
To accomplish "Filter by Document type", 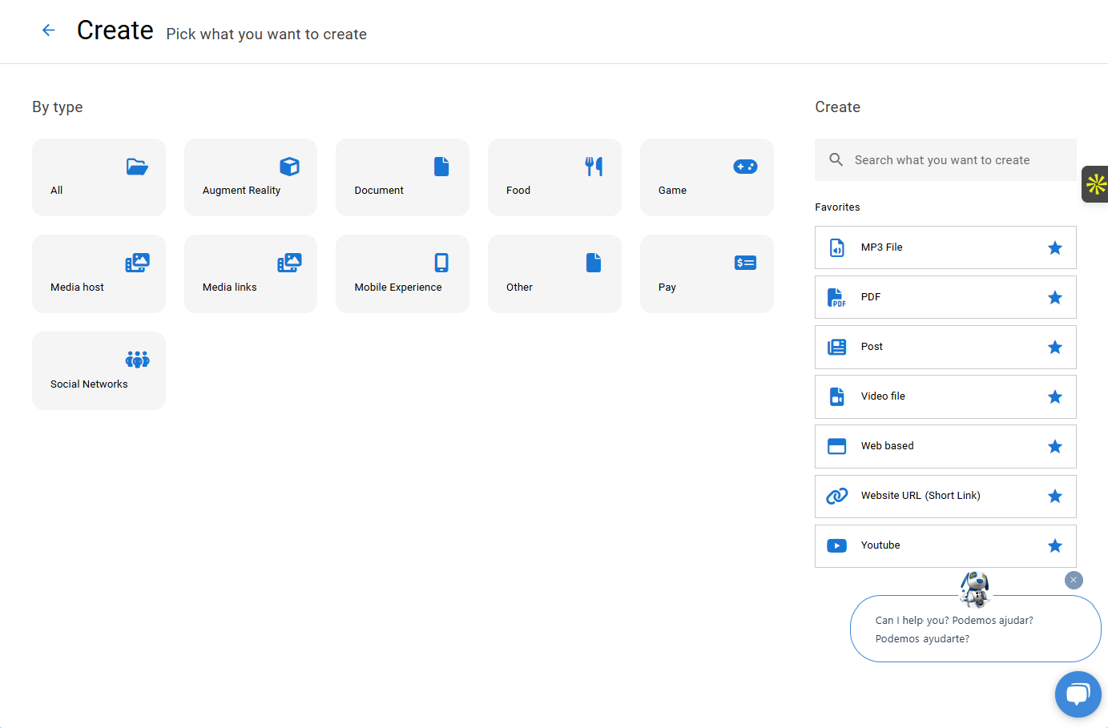I will (402, 177).
